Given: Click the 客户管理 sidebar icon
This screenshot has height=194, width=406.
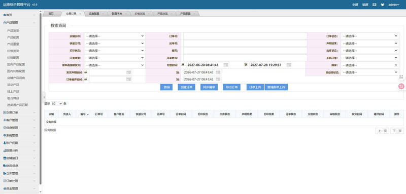Looking at the screenshot, I should coord(5,120).
